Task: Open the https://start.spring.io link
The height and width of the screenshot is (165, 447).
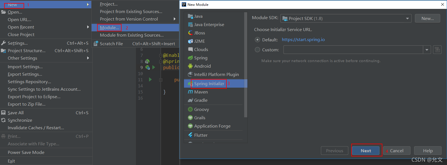Action: [x=303, y=40]
